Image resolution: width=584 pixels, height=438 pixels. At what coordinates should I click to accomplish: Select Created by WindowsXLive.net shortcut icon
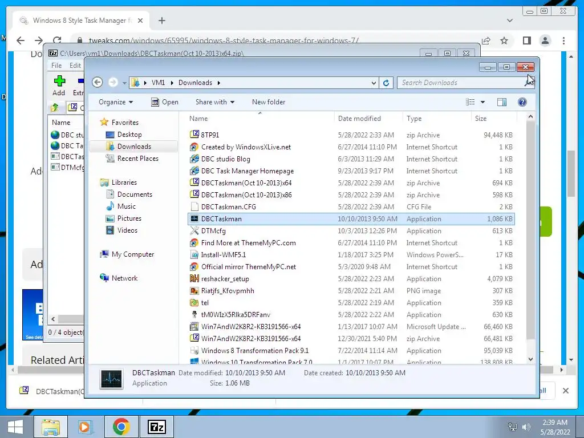pyautogui.click(x=194, y=147)
